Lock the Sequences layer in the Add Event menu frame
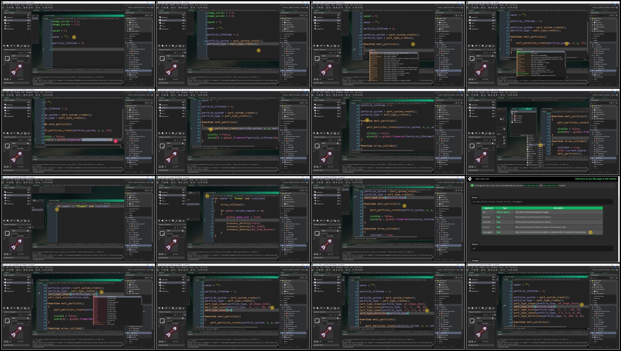Screen dimensions: 621x351 (495, 105)
